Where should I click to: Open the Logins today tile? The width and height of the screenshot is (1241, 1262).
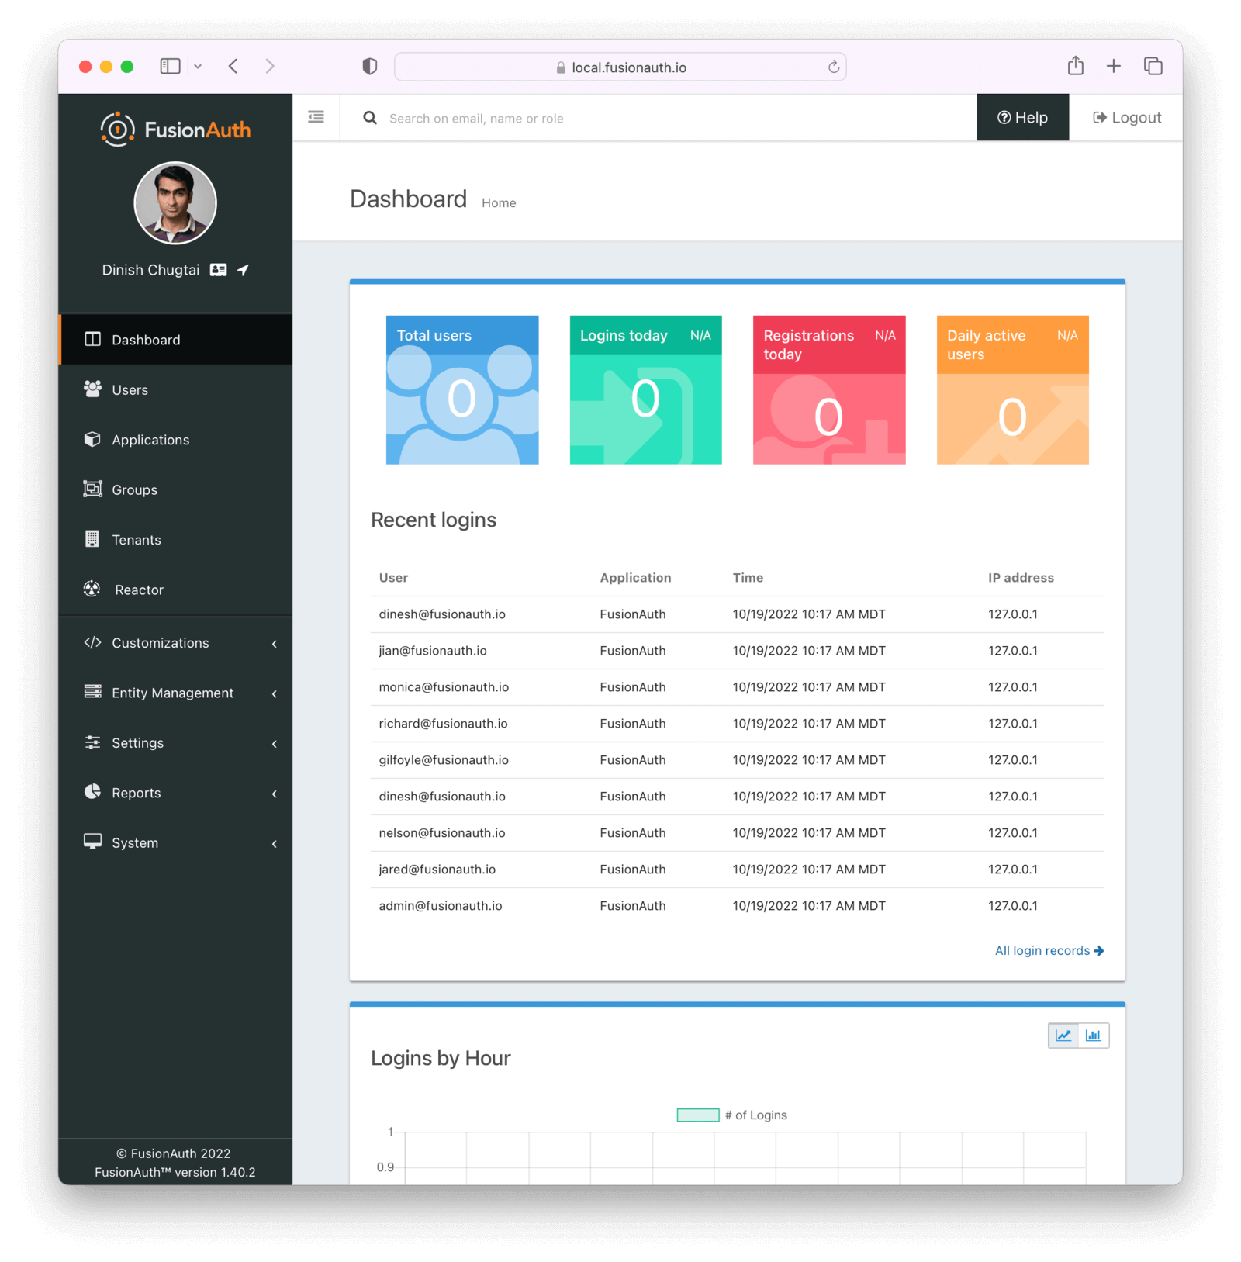pyautogui.click(x=645, y=389)
